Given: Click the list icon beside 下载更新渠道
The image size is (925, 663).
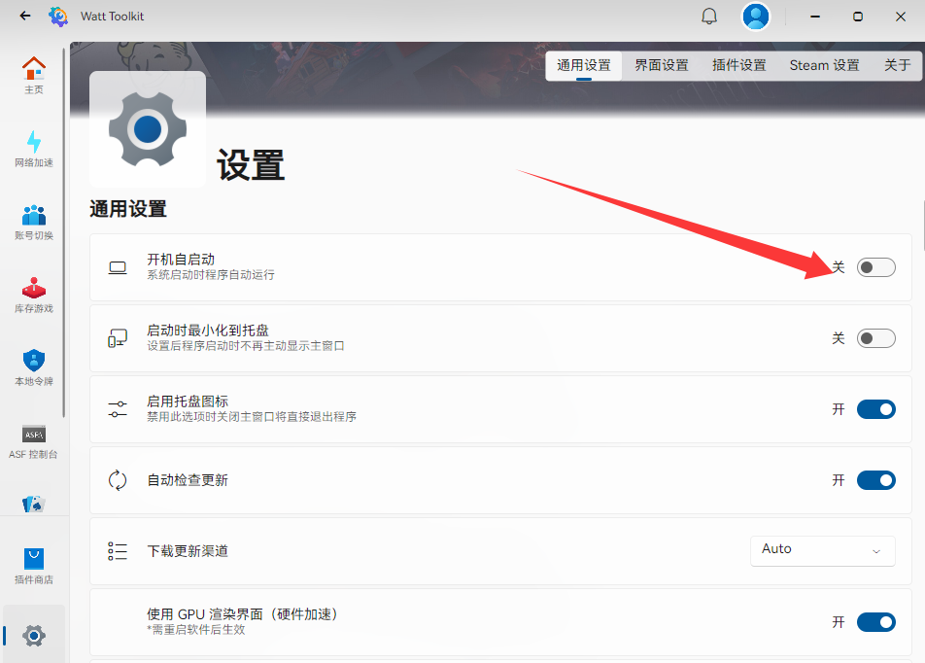Looking at the screenshot, I should (118, 551).
